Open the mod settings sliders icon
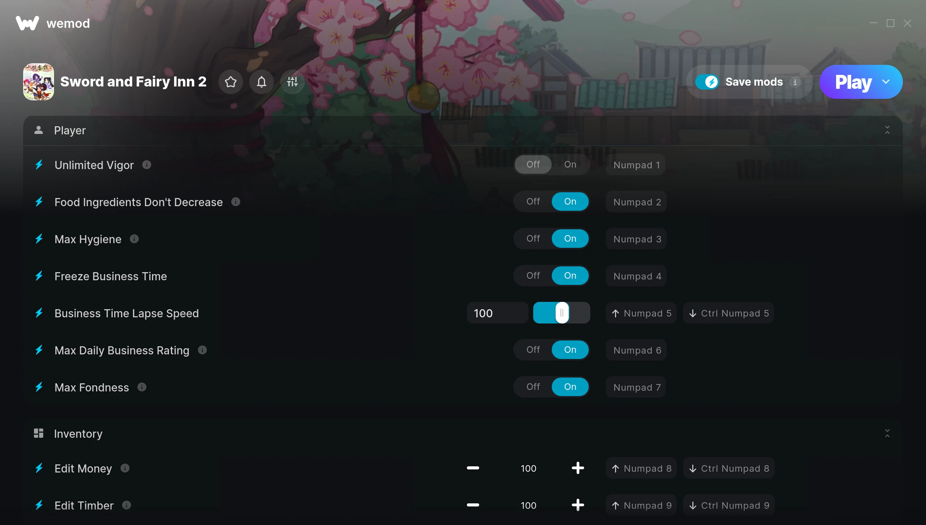Screen dimensions: 926x525 point(292,82)
